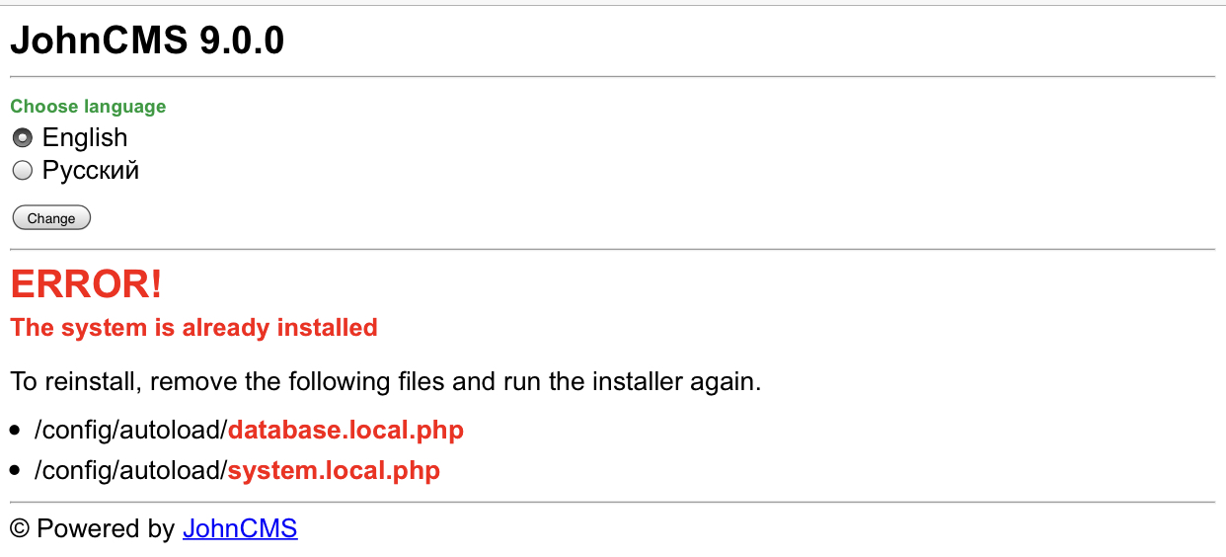The image size is (1226, 557).
Task: Click the database.local.php filename
Action: pos(345,431)
